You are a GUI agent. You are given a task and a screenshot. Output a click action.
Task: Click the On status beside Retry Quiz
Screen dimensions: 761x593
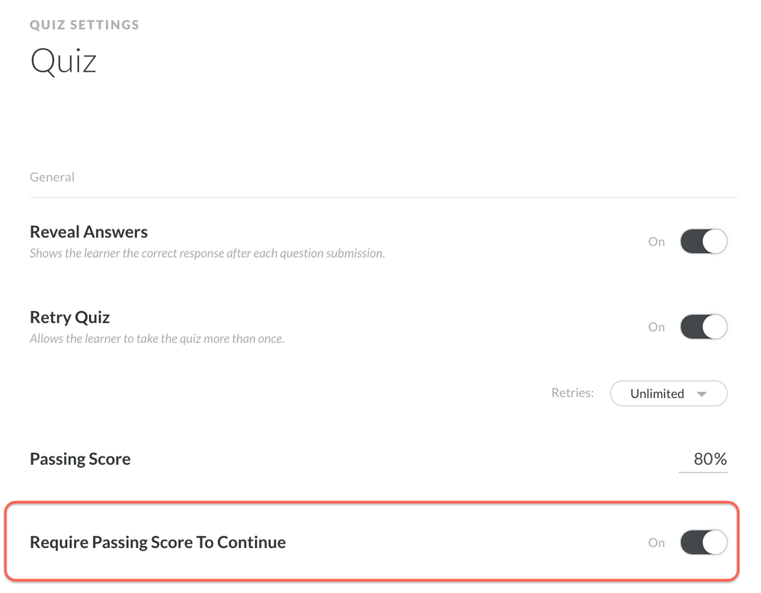[656, 327]
